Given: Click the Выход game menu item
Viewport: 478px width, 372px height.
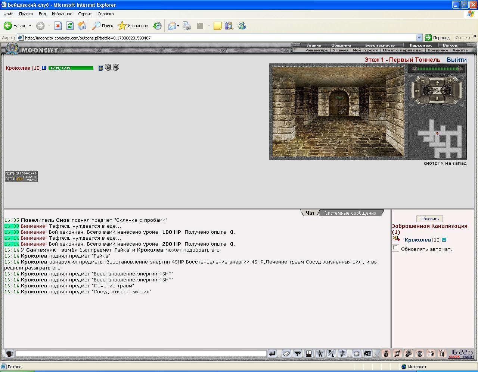Looking at the screenshot, I should click(x=450, y=45).
